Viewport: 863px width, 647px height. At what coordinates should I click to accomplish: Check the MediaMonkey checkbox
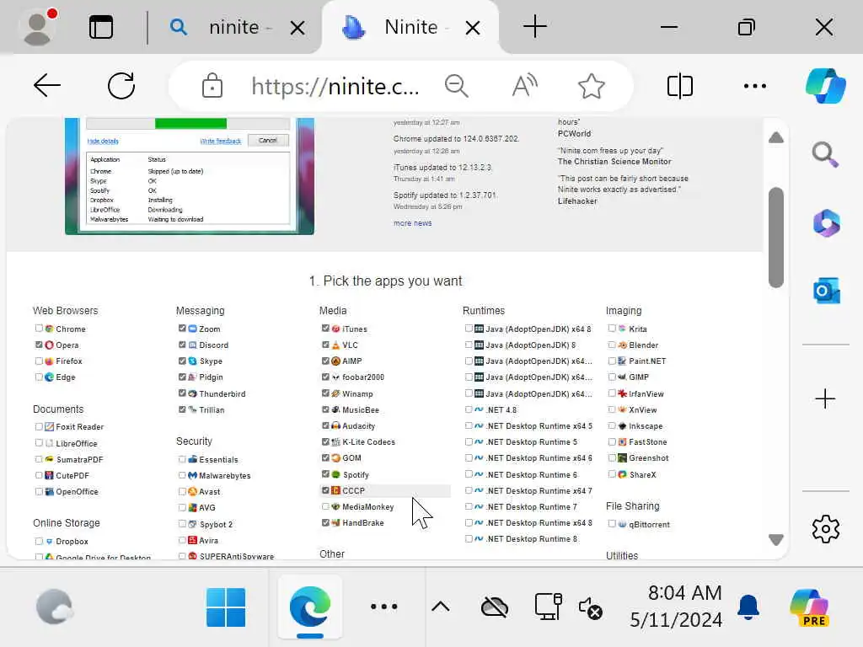coord(325,506)
